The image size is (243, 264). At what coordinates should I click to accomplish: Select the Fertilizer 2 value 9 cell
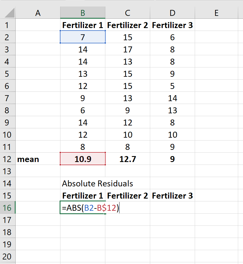[127, 110]
